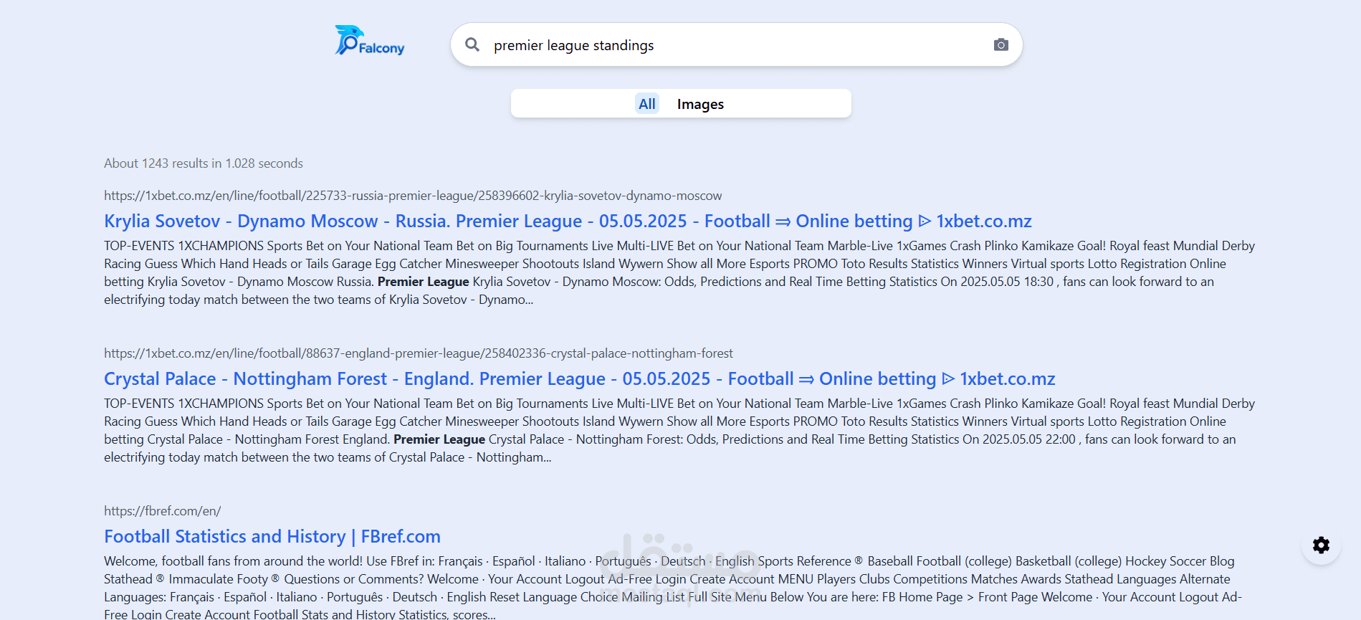Viewport: 1361px width, 620px height.
Task: Click the https://fbref.com/en/ URL text
Action: tap(163, 511)
